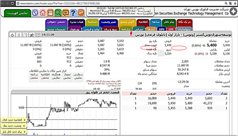This screenshot has width=238, height=136.
Task: Open messages via orange chat bubble icon
Action: pos(65,13)
